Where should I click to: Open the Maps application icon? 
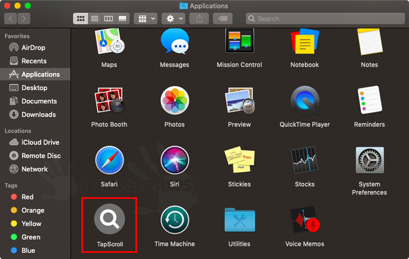(109, 41)
